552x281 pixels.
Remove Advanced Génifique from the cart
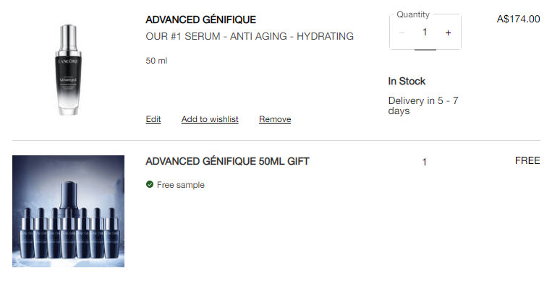(x=275, y=119)
